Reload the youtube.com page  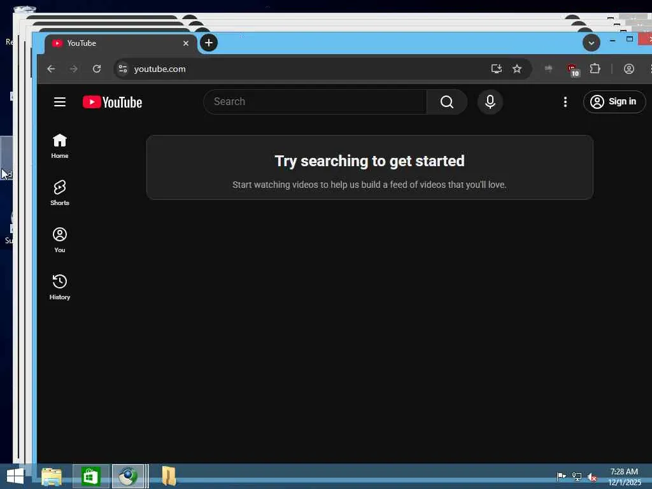97,69
